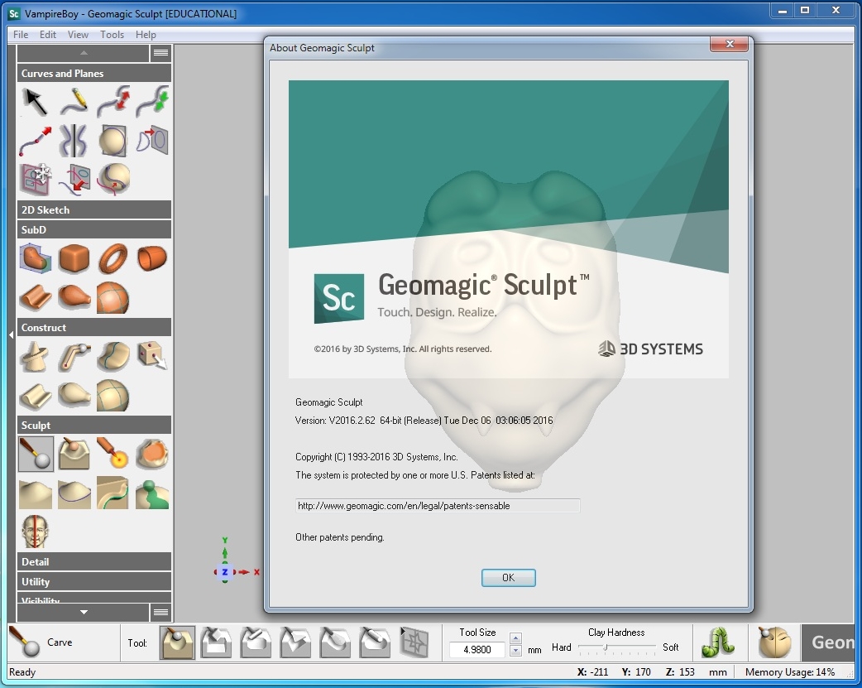Choose the grayed mesh grid tool option
This screenshot has width=862, height=688.
[414, 642]
